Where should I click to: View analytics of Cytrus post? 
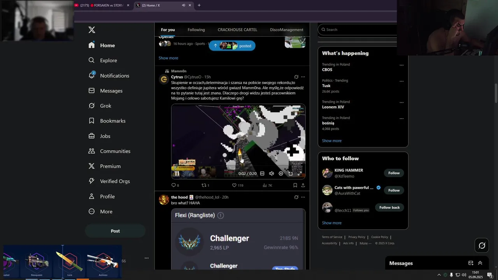(267, 185)
